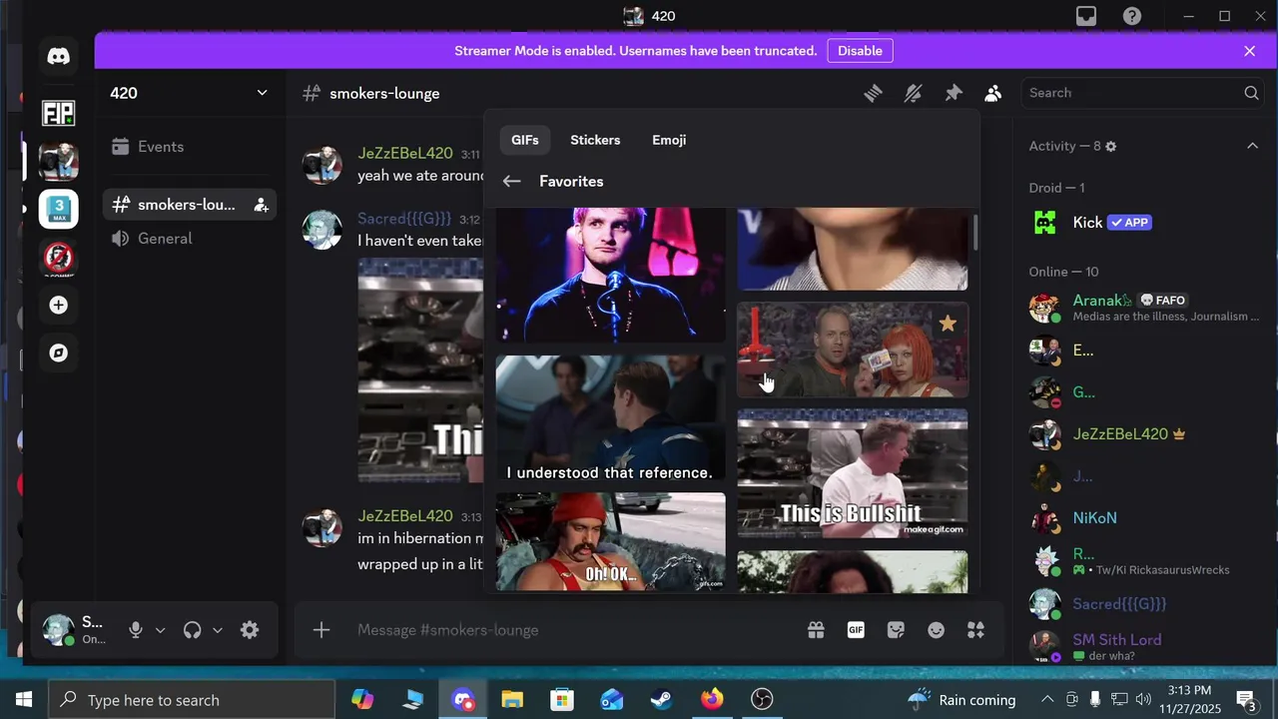Open User Settings gear icon
This screenshot has width=1278, height=719.
[250, 630]
